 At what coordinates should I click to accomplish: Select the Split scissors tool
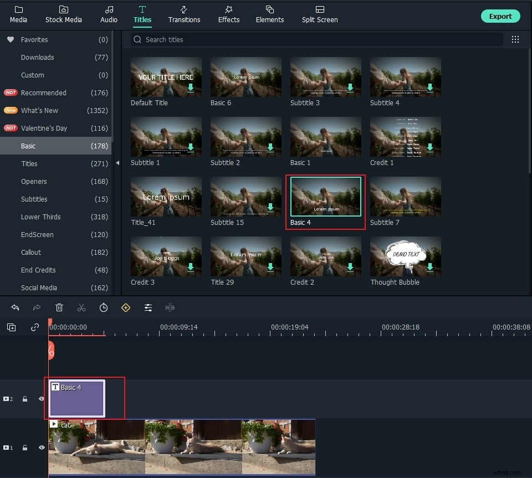(x=81, y=307)
